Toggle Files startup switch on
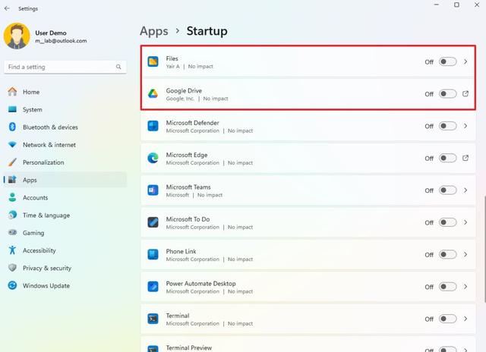 click(448, 62)
